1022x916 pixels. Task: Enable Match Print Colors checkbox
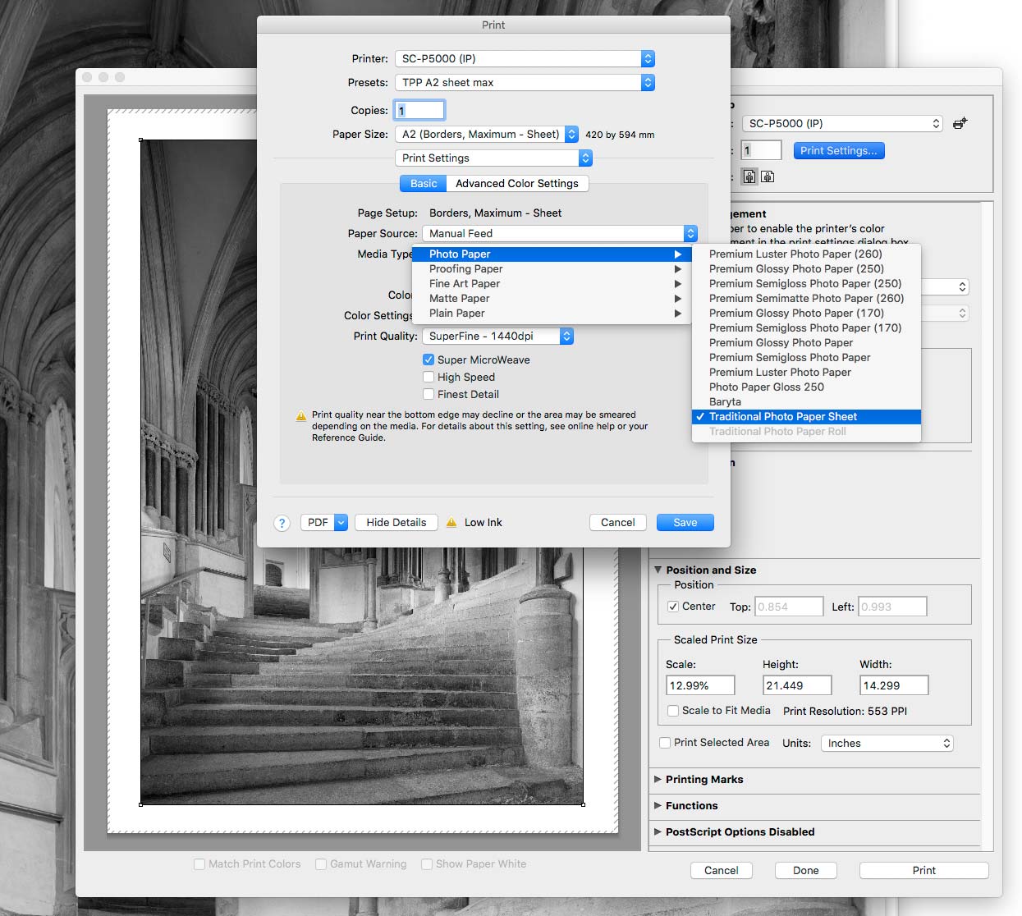click(199, 864)
